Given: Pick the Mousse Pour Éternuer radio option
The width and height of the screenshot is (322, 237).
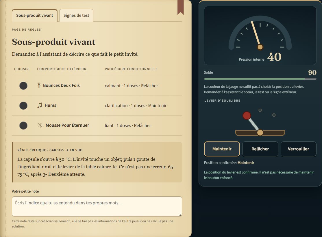Looking at the screenshot, I should (23, 126).
